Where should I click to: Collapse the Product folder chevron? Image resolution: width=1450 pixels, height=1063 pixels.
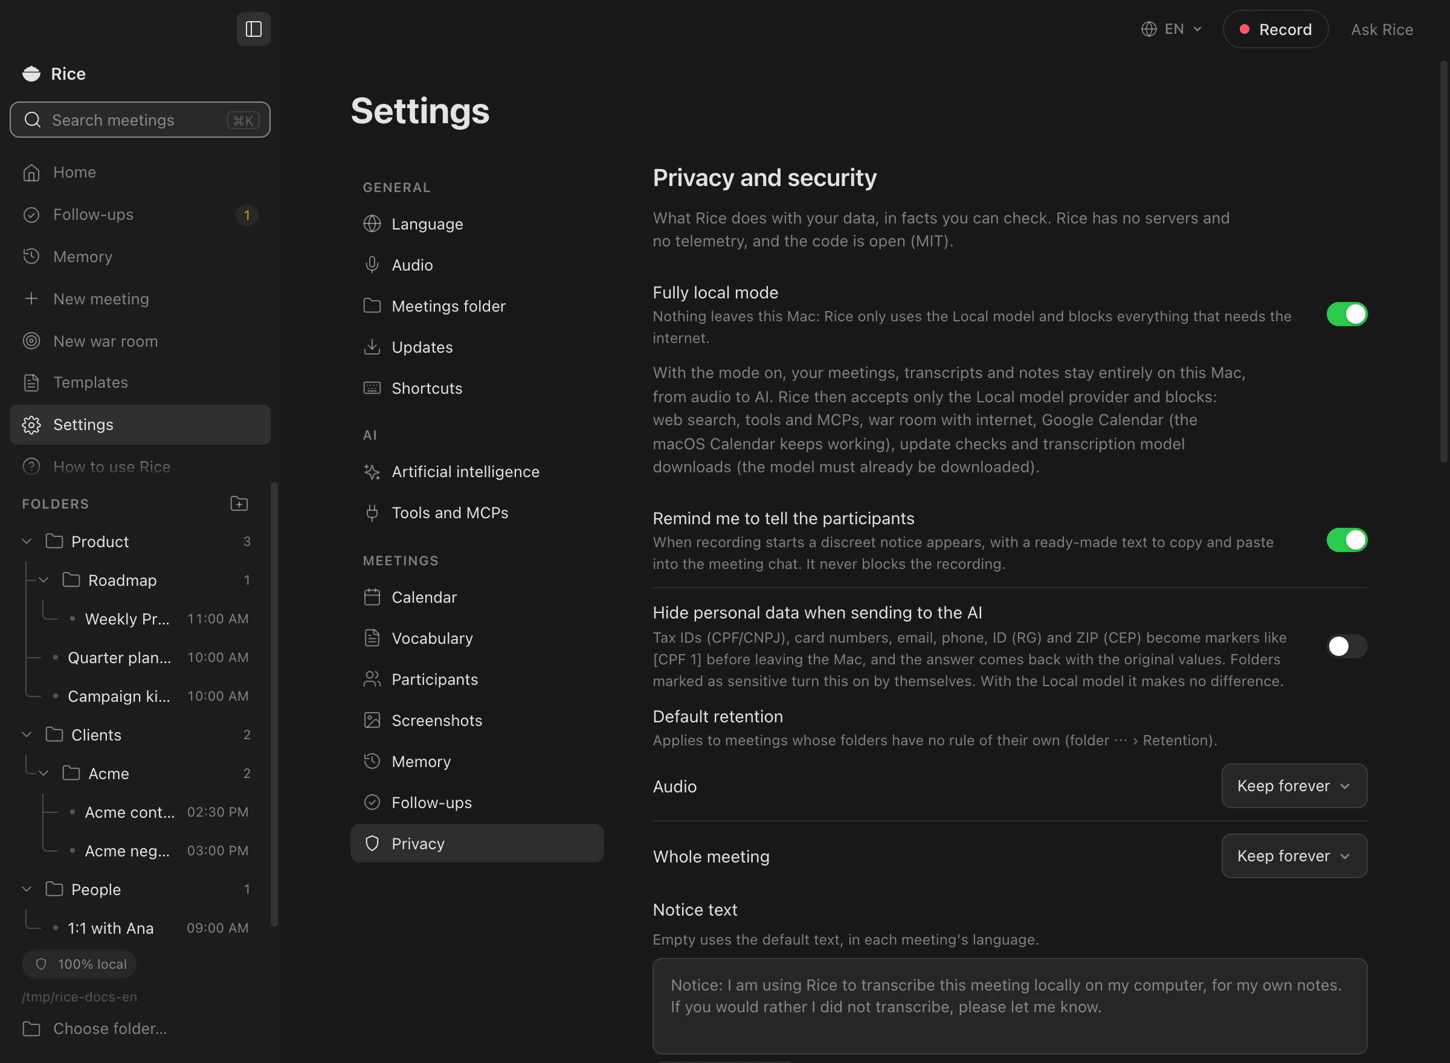coord(27,541)
